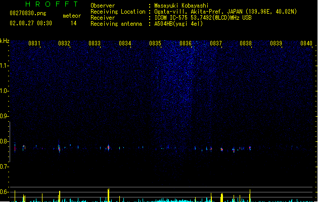This screenshot has width=318, height=202.
Task: Click the meteor echo just after the 0837 marker
Action: (x=221, y=149)
